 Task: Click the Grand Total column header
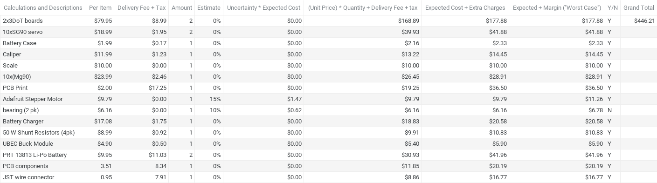(639, 8)
